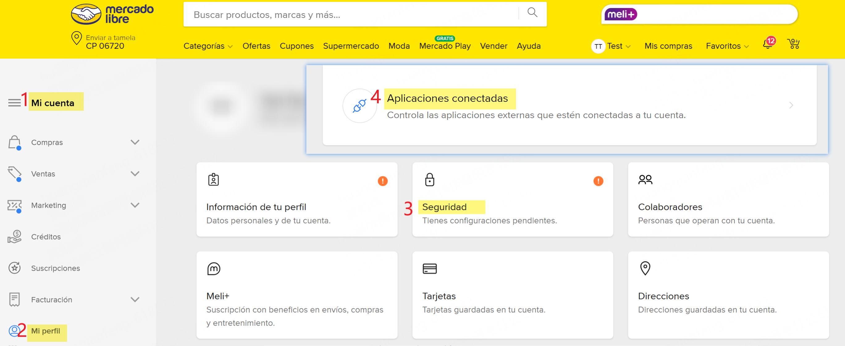This screenshot has width=845, height=346.
Task: Open the Test user account dropdown
Action: click(x=619, y=46)
